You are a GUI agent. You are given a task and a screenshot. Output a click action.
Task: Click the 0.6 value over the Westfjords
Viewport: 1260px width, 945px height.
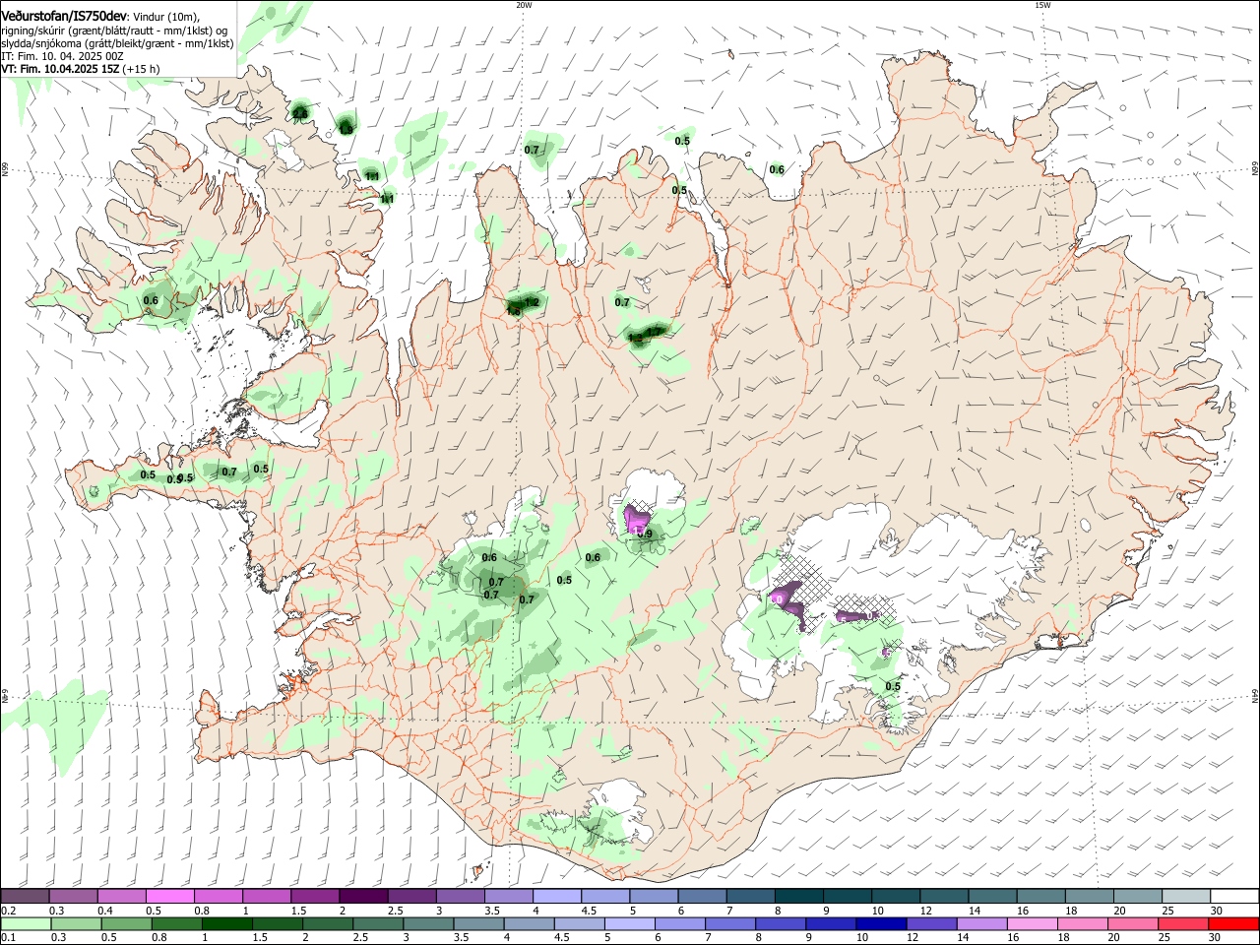pyautogui.click(x=151, y=300)
